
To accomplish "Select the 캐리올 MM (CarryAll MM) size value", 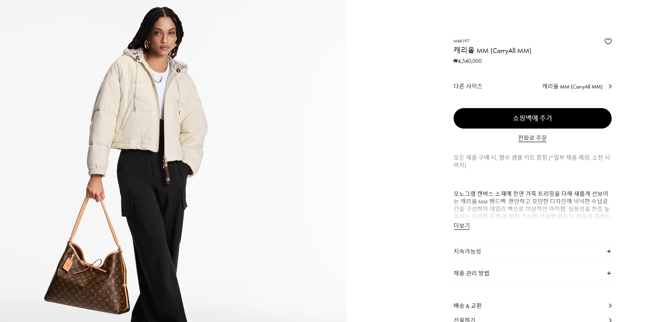I will [x=572, y=86].
